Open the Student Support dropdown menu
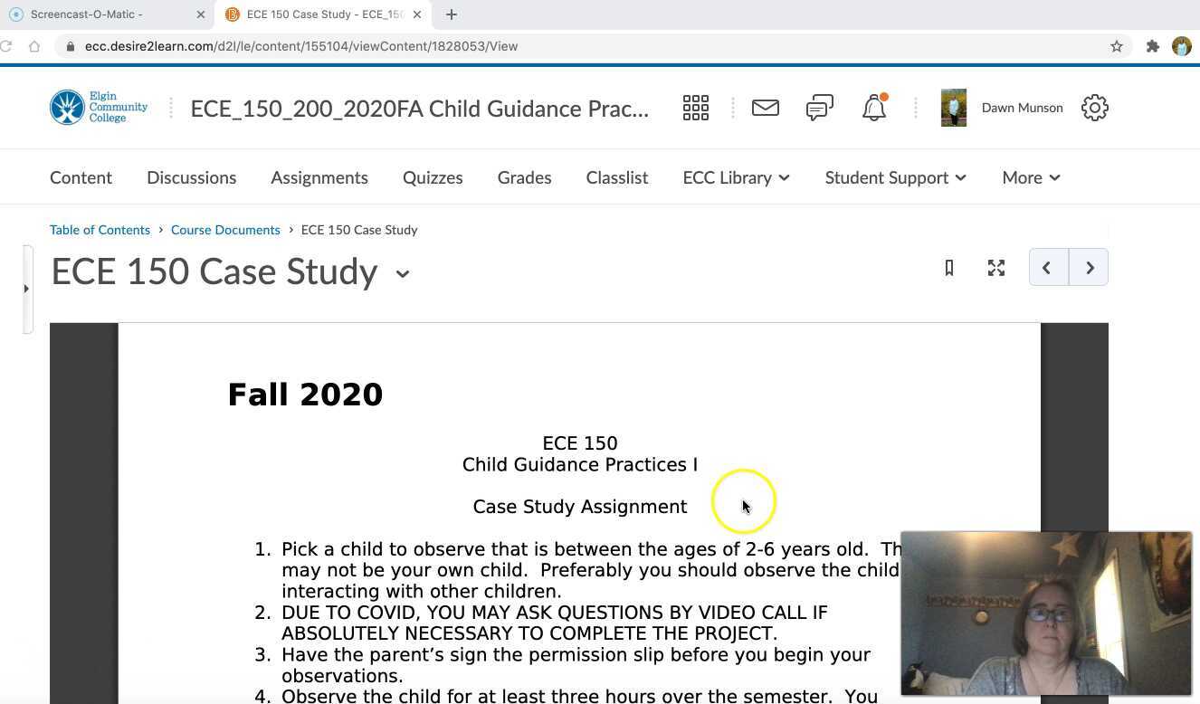Viewport: 1200px width, 704px height. click(x=894, y=177)
